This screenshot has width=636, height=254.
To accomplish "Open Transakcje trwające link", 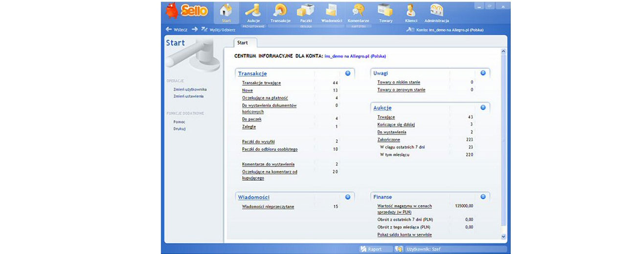I will pos(262,83).
